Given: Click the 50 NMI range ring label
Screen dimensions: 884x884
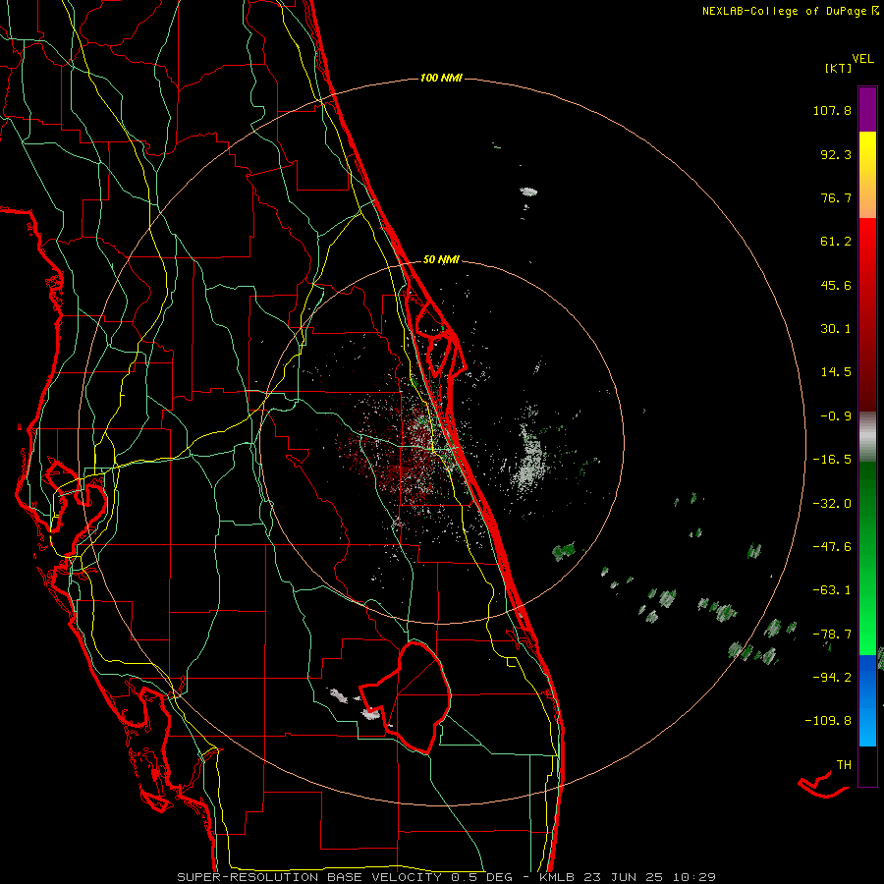Looking at the screenshot, I should point(441,260).
